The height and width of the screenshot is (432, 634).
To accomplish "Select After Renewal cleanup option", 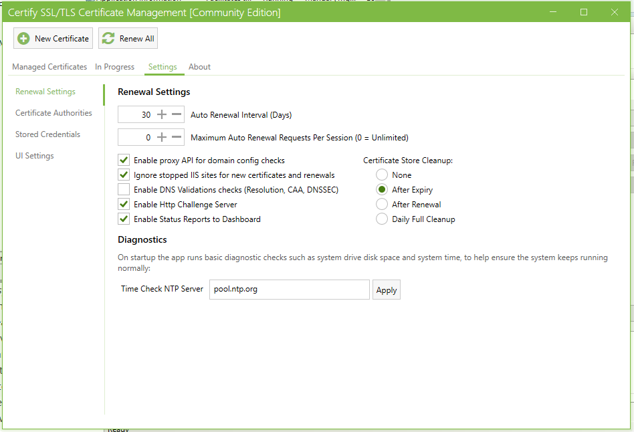I will [382, 204].
